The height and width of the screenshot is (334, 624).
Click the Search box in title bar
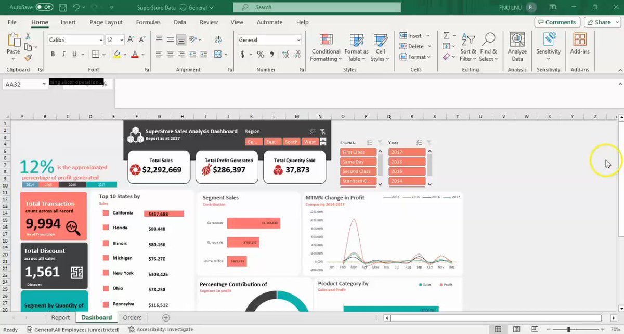317,7
